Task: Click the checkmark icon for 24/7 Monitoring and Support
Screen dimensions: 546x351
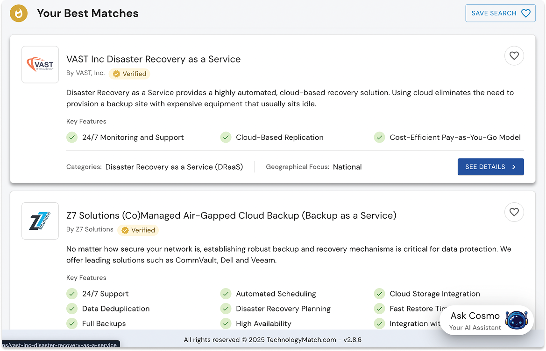Action: click(x=72, y=137)
